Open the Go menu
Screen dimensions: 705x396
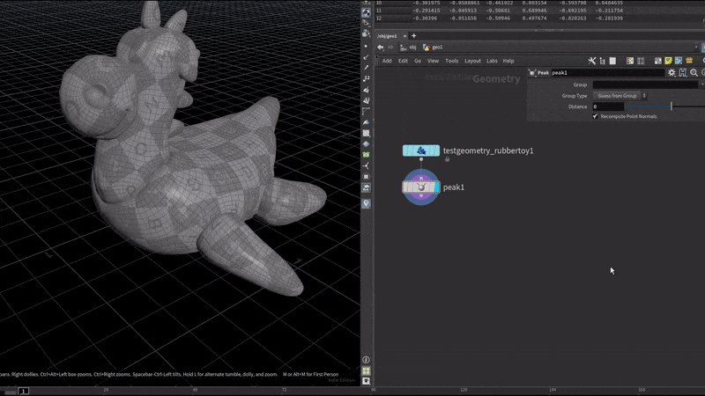[x=418, y=61]
